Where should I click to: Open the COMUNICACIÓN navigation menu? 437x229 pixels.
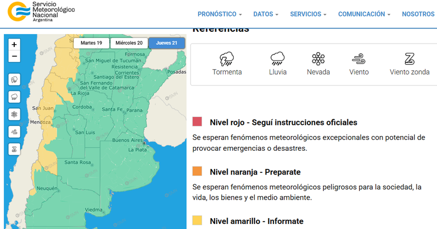tap(364, 14)
